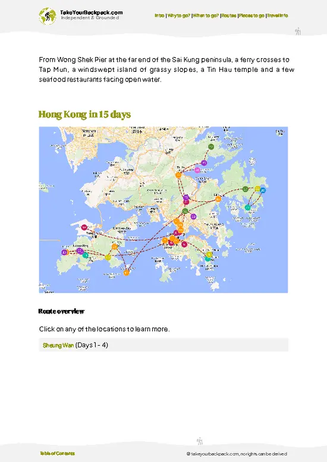
Task: Navigate to 'Places to go'
Action: pos(251,15)
